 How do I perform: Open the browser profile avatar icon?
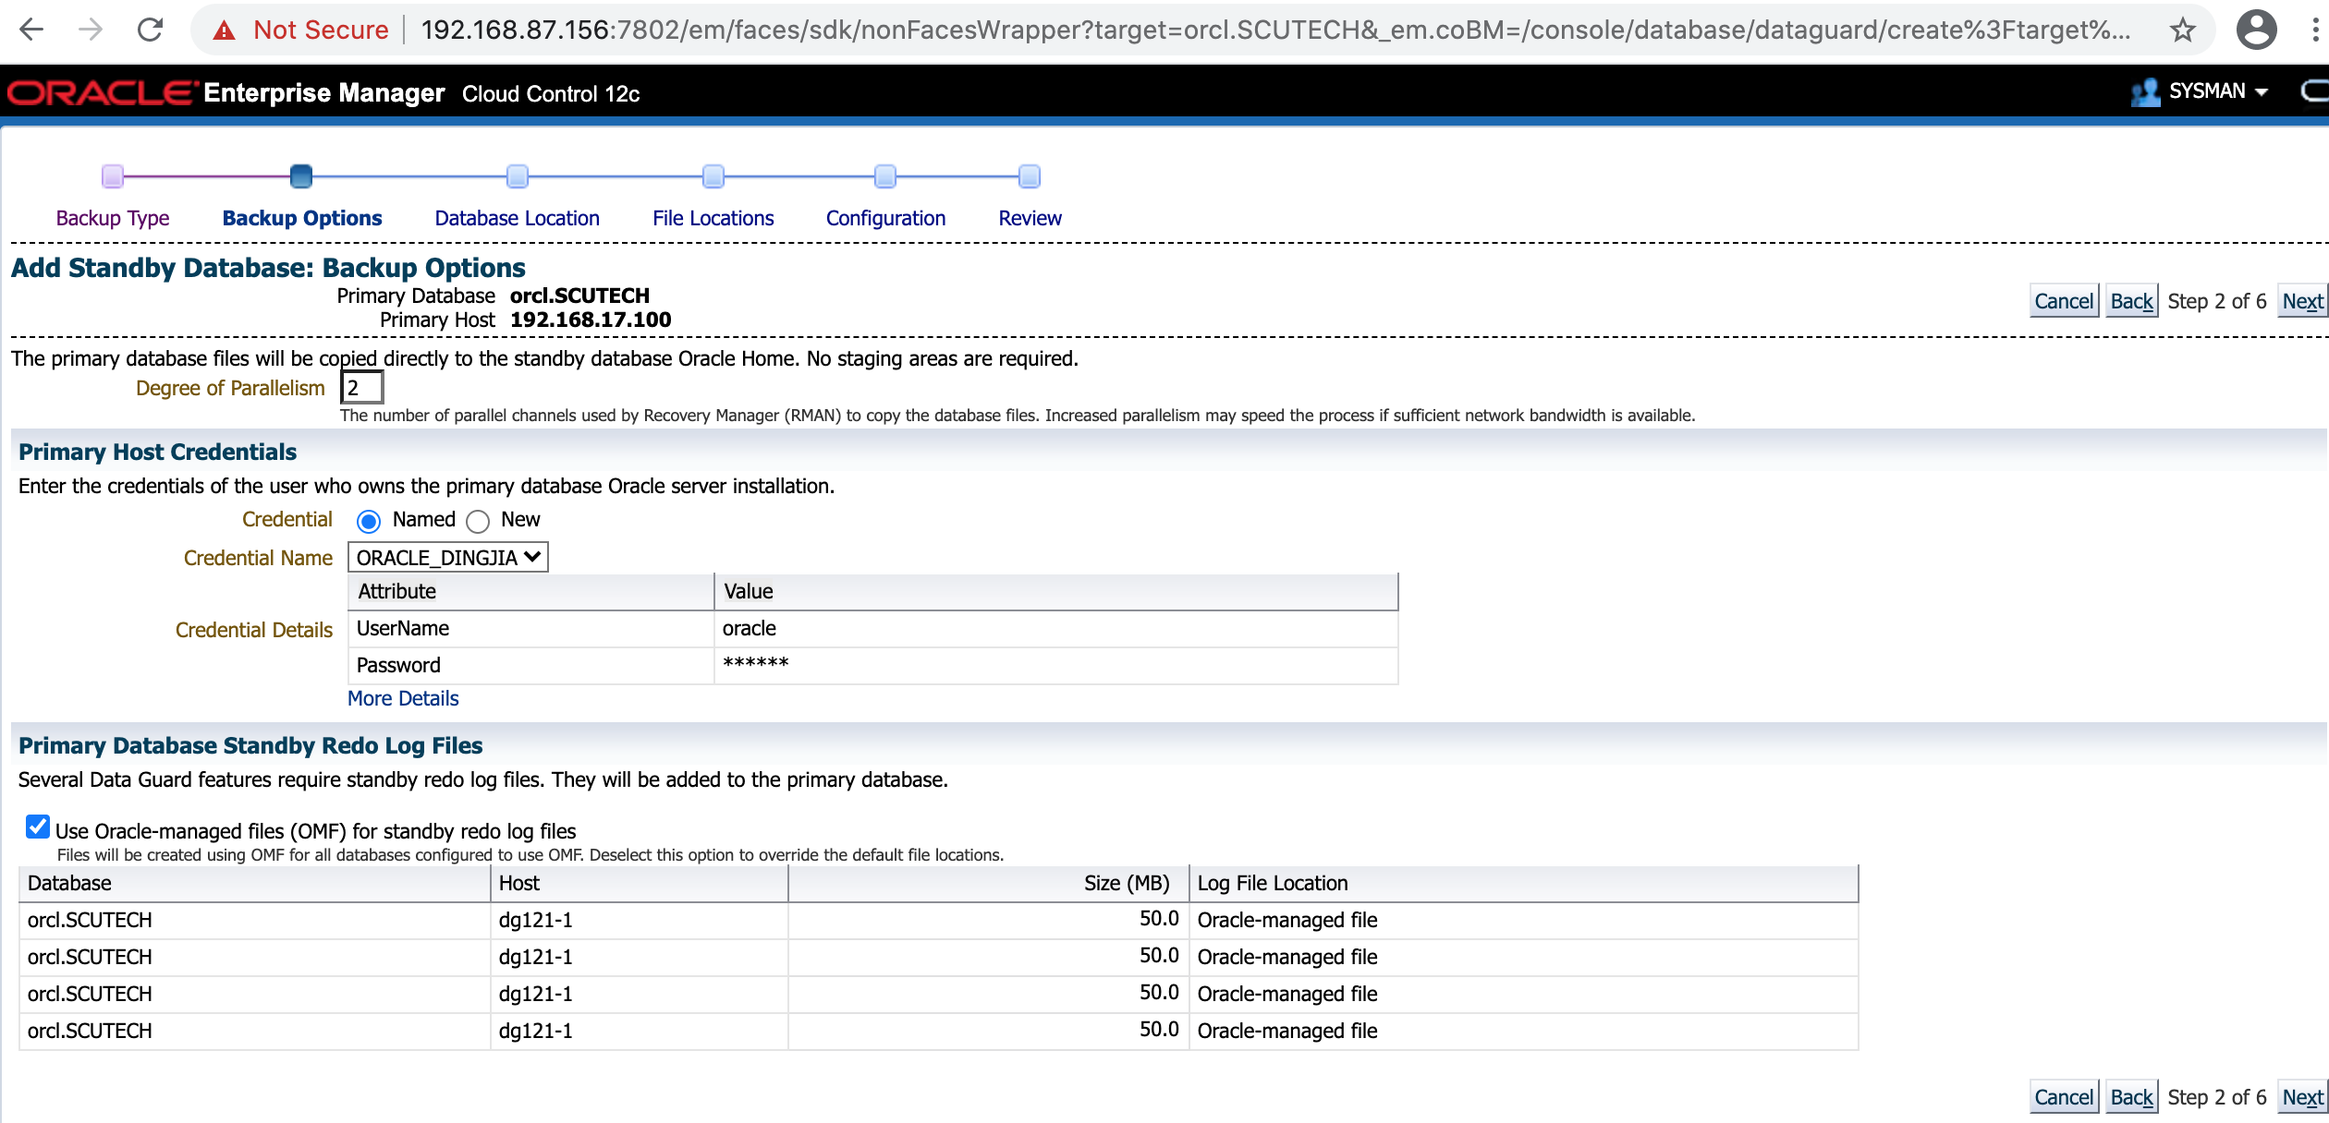point(2256,30)
